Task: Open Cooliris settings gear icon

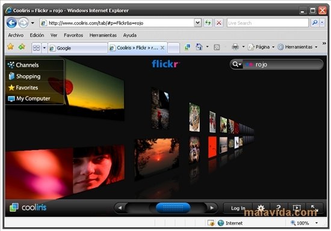Action: pyautogui.click(x=261, y=208)
